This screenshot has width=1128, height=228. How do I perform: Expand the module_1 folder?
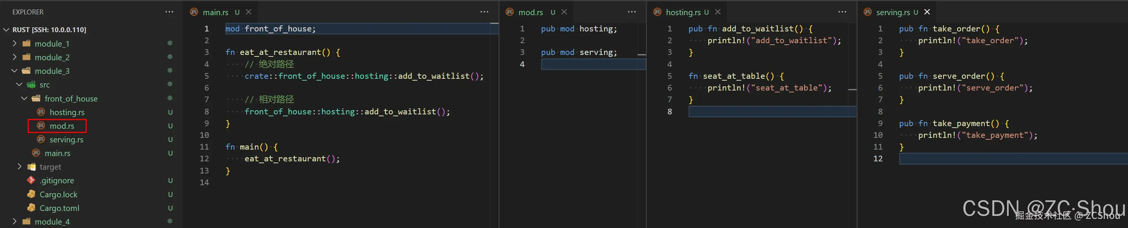click(x=52, y=44)
